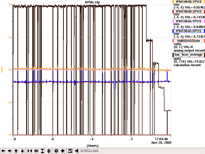Click the VAL=-0.05463 reading for IPM1H04B.YPOS
Image resolution: width=205 pixels, height=154 pixels.
click(195, 7)
